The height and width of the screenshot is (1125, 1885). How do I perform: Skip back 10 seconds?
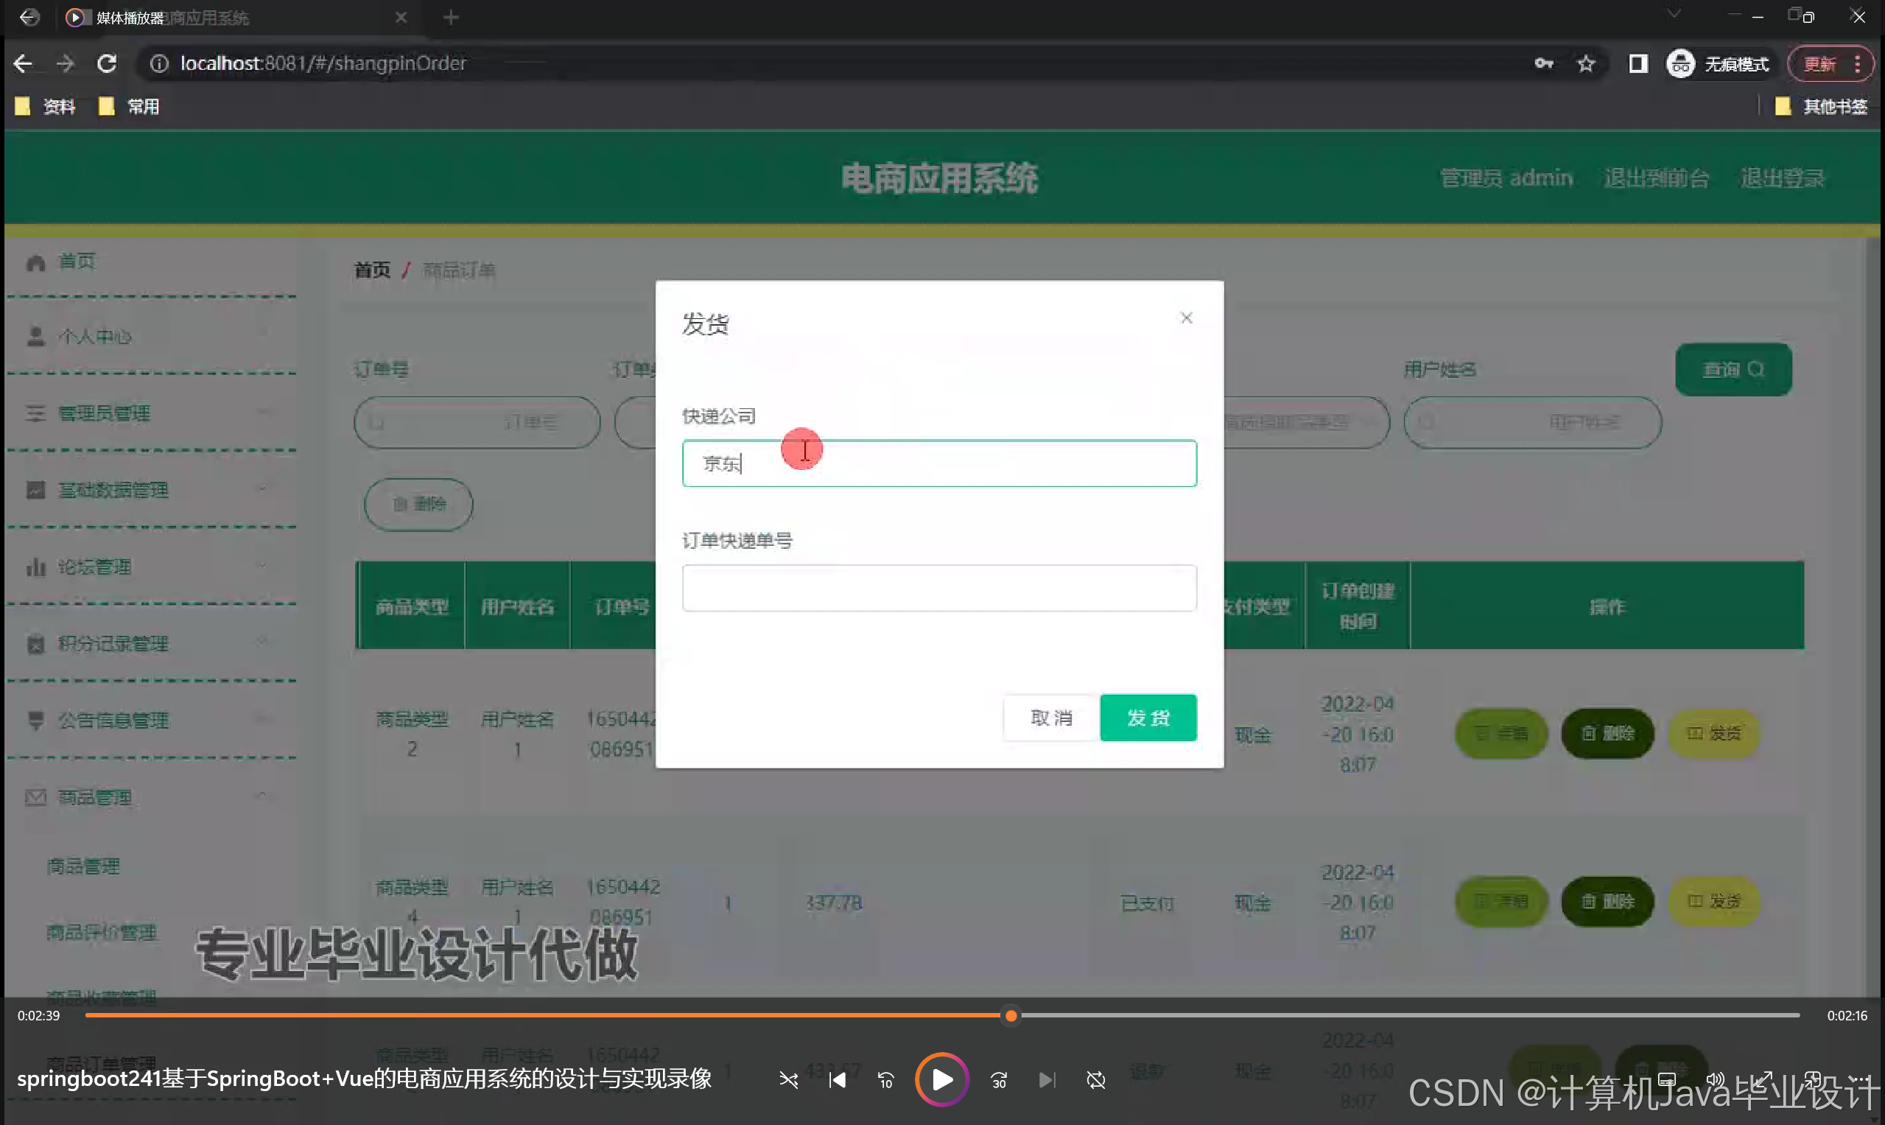coord(885,1079)
